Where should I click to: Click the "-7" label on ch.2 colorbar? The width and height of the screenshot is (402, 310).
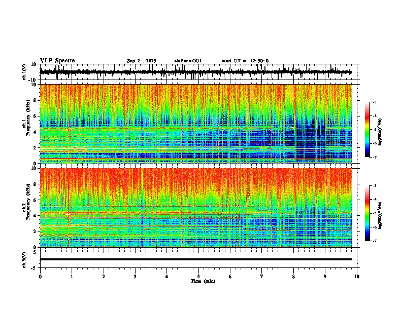pos(374,241)
